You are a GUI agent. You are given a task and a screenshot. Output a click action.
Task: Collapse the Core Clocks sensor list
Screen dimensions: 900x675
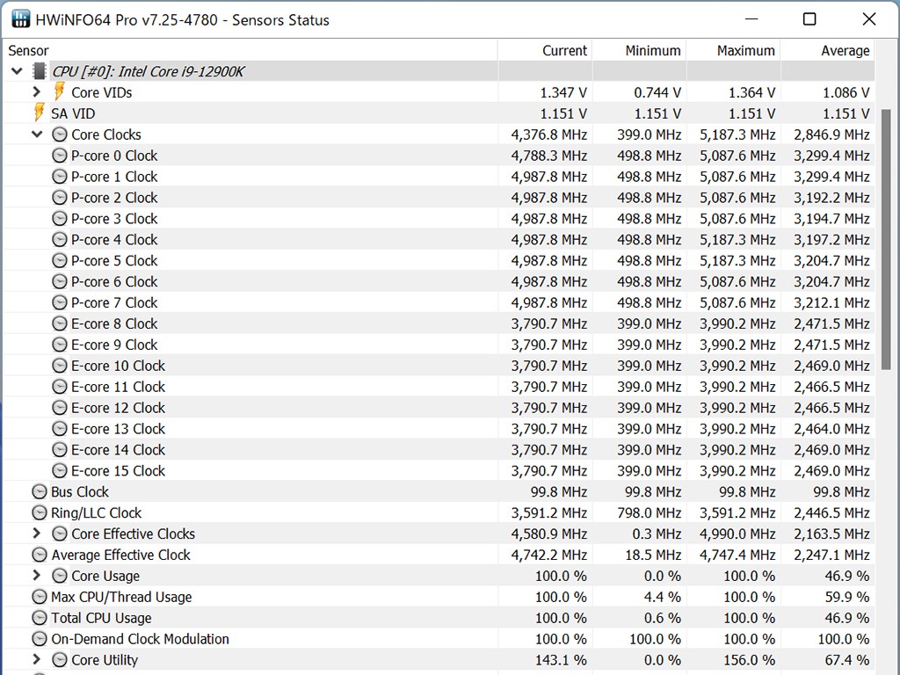pyautogui.click(x=37, y=134)
